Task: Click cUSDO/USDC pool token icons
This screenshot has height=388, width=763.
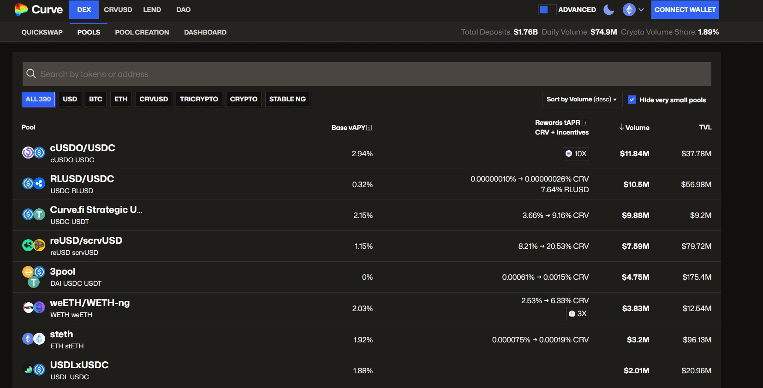Action: 34,153
